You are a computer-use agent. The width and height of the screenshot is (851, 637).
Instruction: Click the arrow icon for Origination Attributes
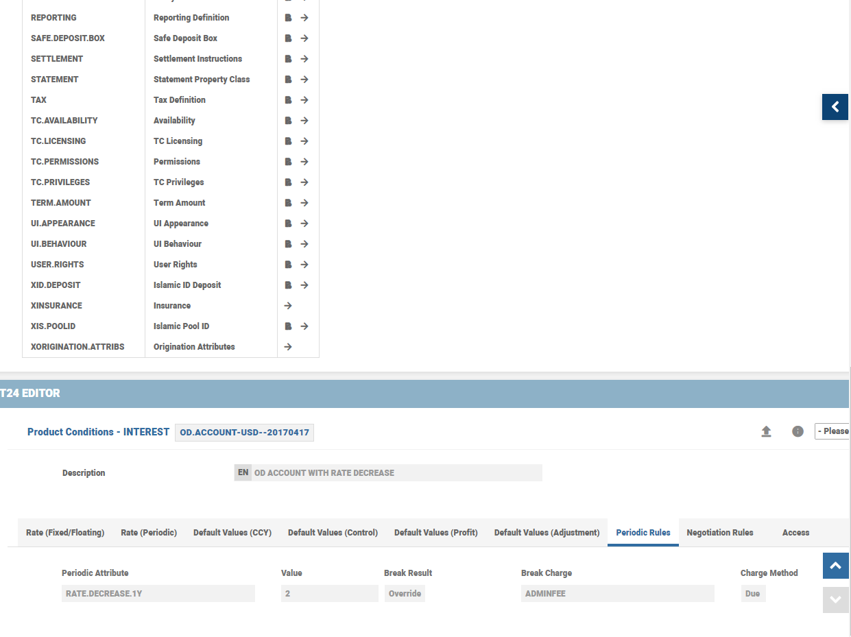(288, 347)
